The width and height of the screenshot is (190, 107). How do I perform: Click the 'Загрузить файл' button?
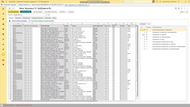[x=26, y=12]
